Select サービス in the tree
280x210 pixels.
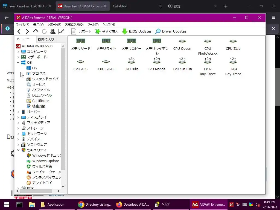tap(36, 84)
